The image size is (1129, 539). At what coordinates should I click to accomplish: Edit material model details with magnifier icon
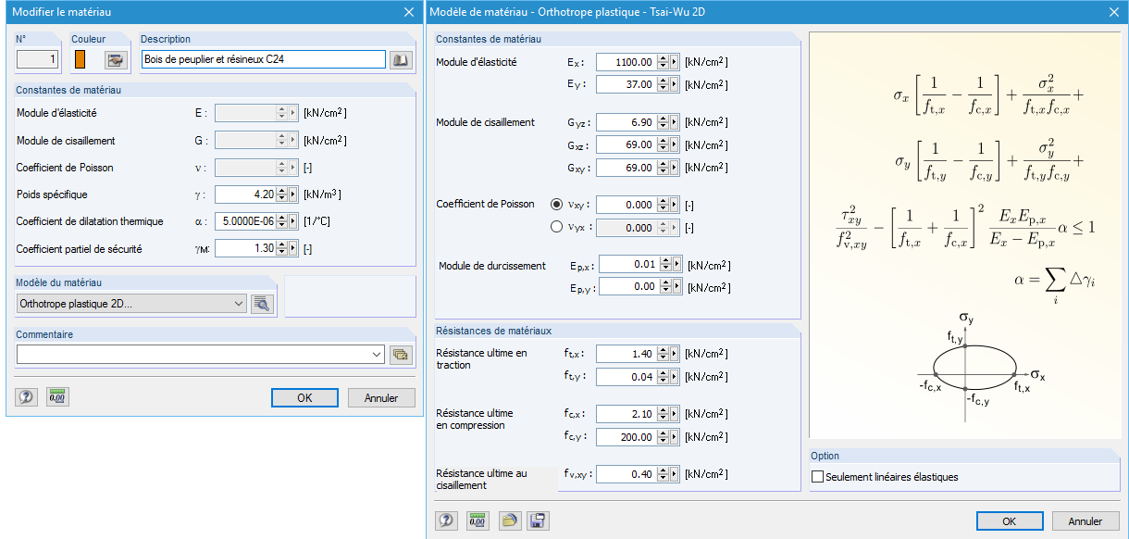[263, 304]
